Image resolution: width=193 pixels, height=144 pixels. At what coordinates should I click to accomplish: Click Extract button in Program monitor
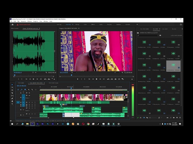112,79
